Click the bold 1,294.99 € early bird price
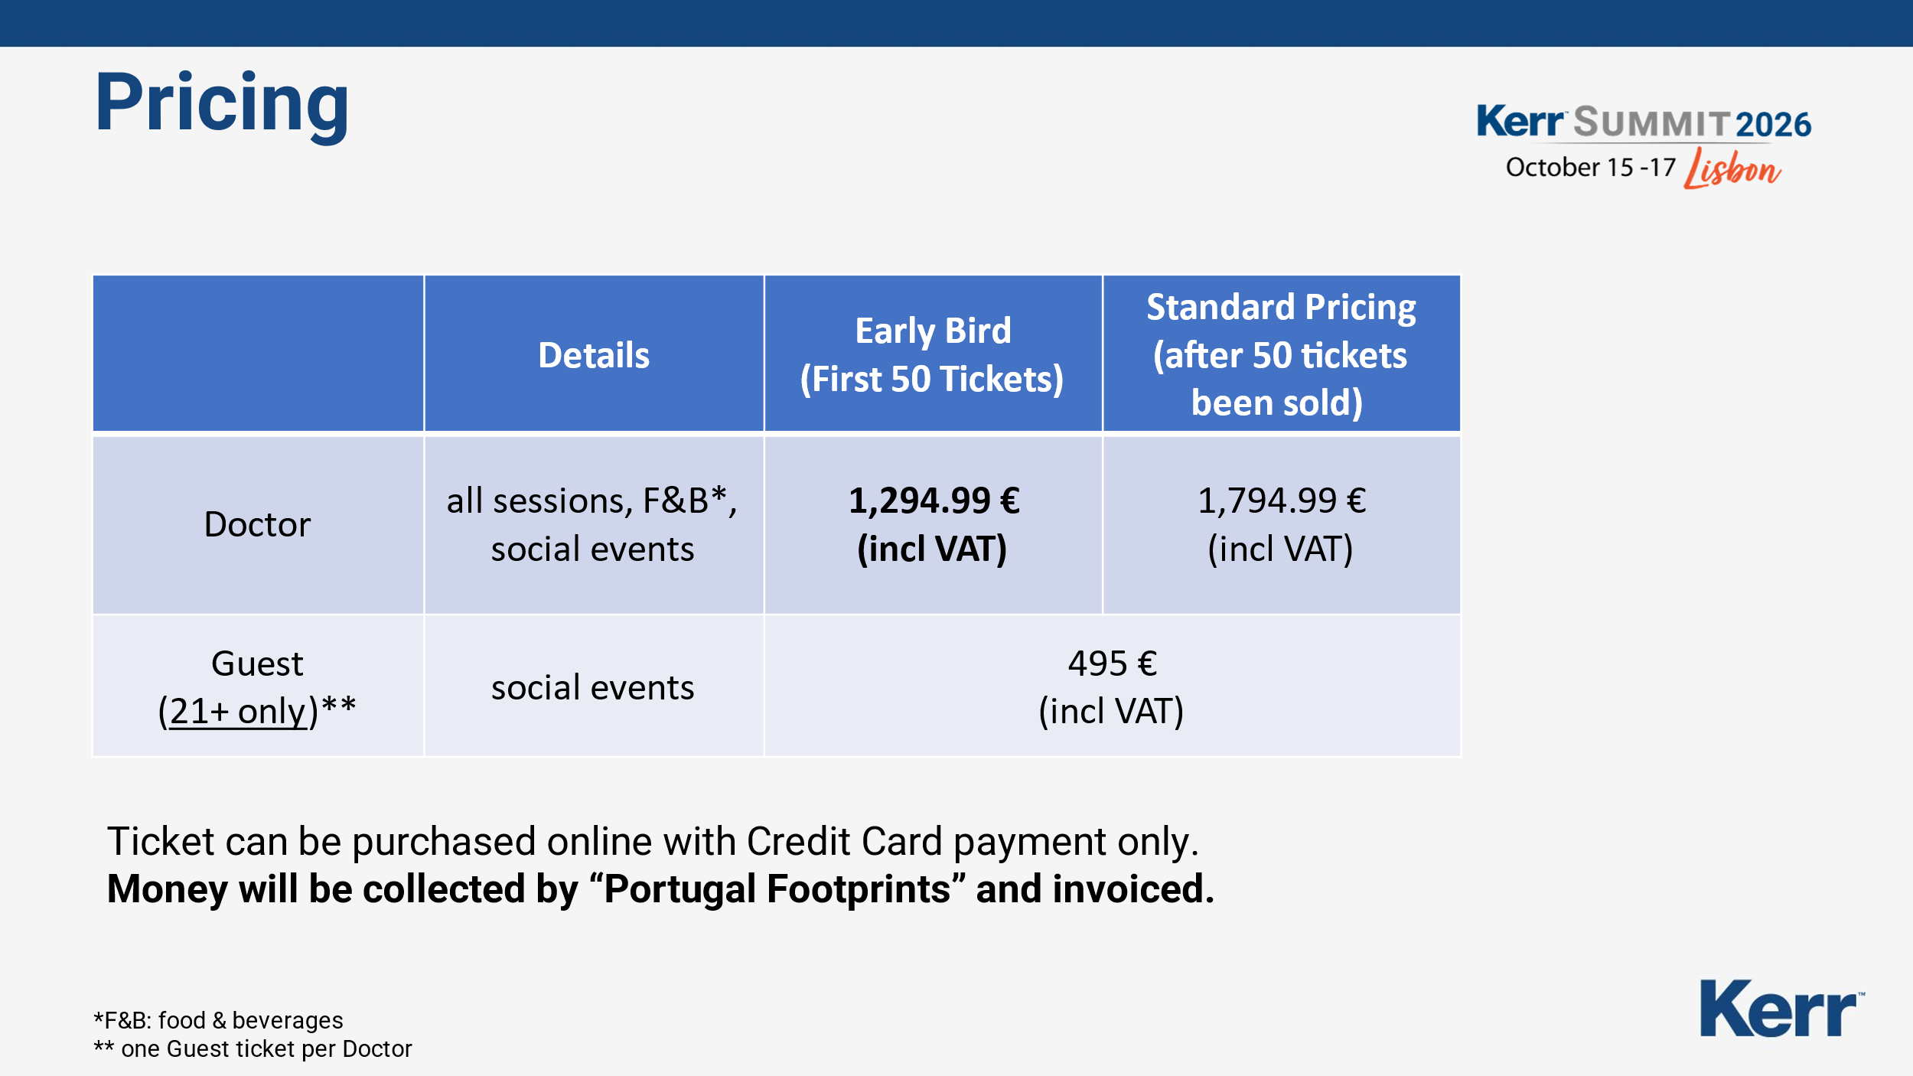Image resolution: width=1913 pixels, height=1076 pixels. pyautogui.click(x=933, y=502)
